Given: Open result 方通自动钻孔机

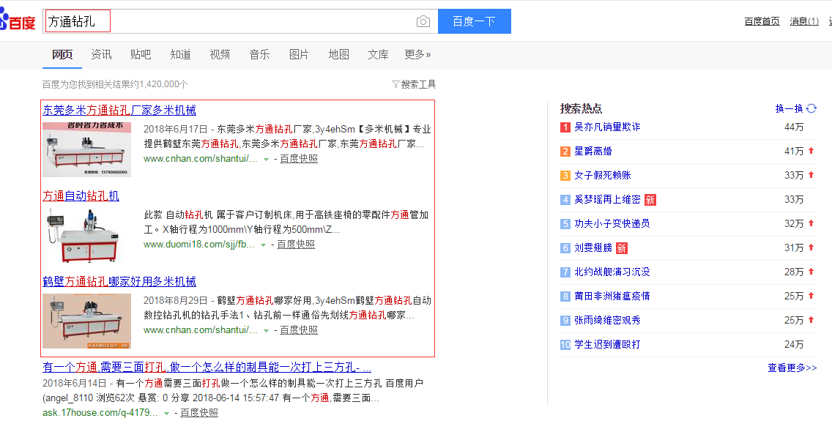Looking at the screenshot, I should pos(81,196).
